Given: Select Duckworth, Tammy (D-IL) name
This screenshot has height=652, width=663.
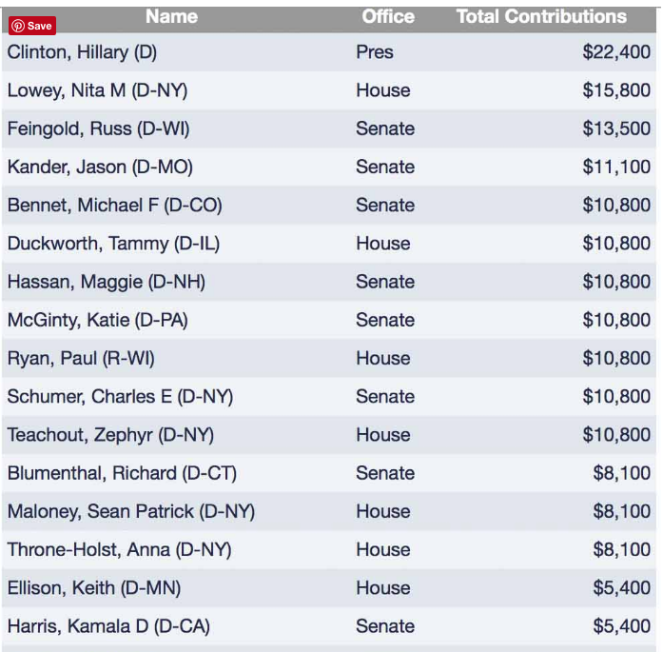Looking at the screenshot, I should [x=113, y=244].
